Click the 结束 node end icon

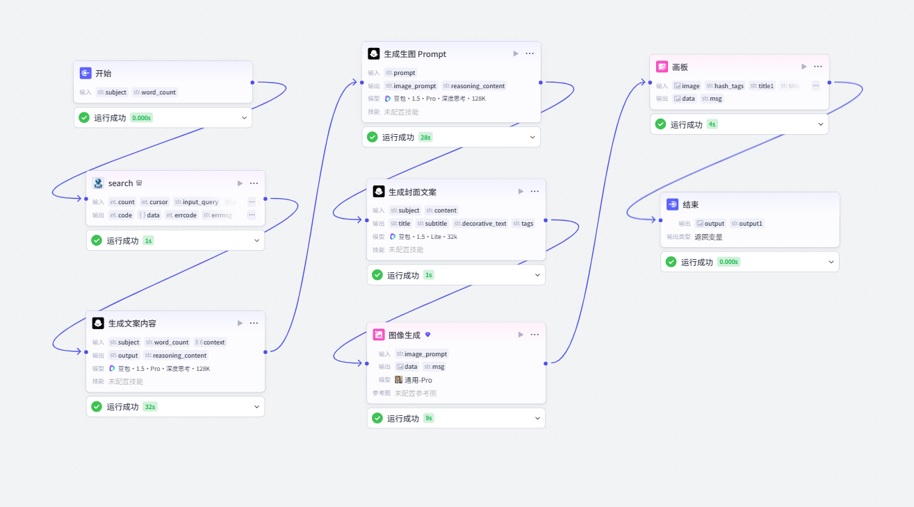pyautogui.click(x=672, y=205)
